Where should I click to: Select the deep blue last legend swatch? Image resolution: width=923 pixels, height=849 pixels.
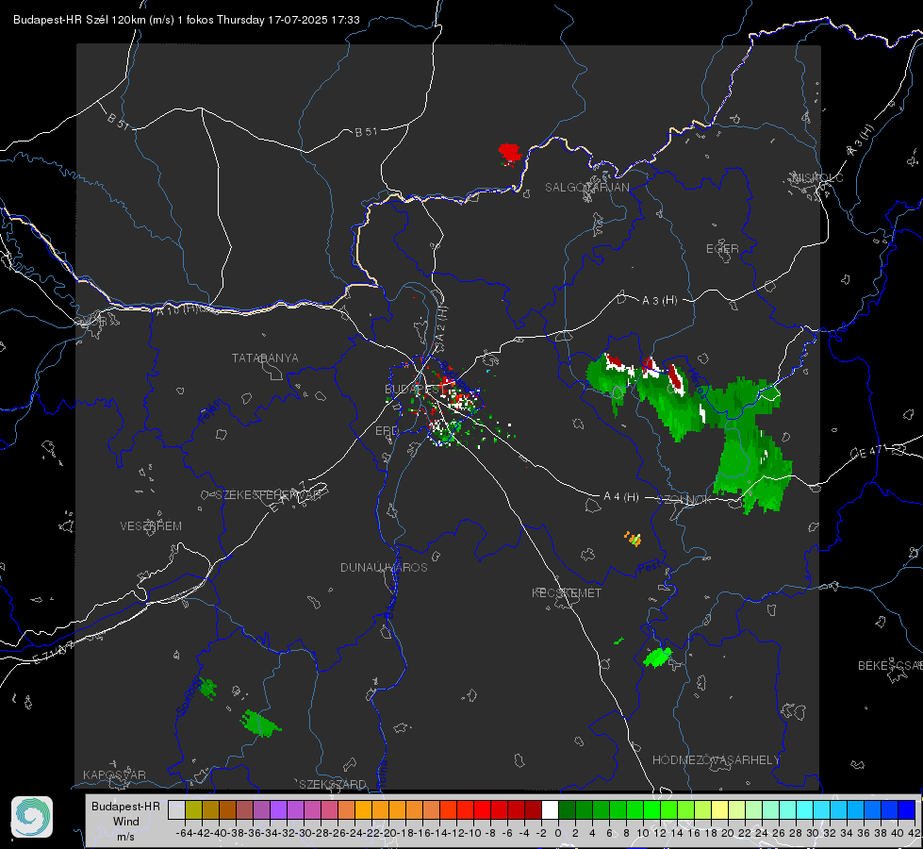pos(907,809)
